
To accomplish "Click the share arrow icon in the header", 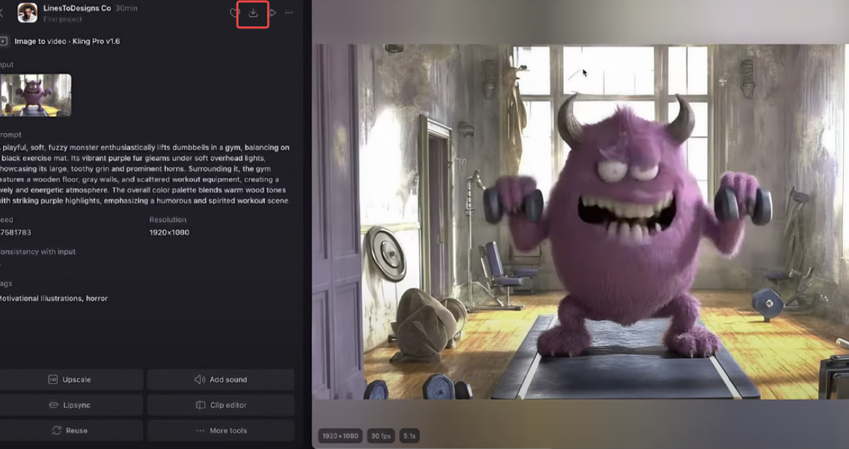I will 272,13.
